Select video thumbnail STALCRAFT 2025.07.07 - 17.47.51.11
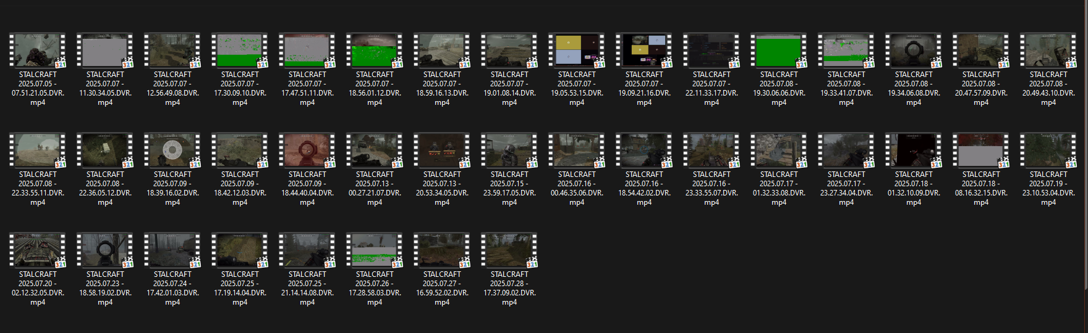This screenshot has width=1088, height=333. 307,50
